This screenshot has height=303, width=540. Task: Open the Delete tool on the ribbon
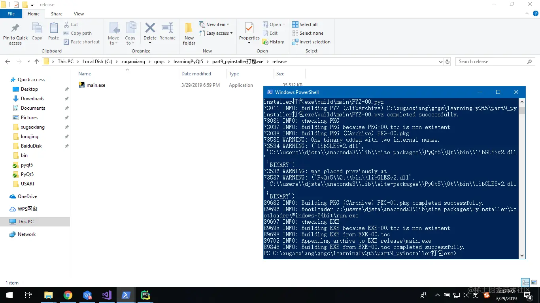(150, 32)
